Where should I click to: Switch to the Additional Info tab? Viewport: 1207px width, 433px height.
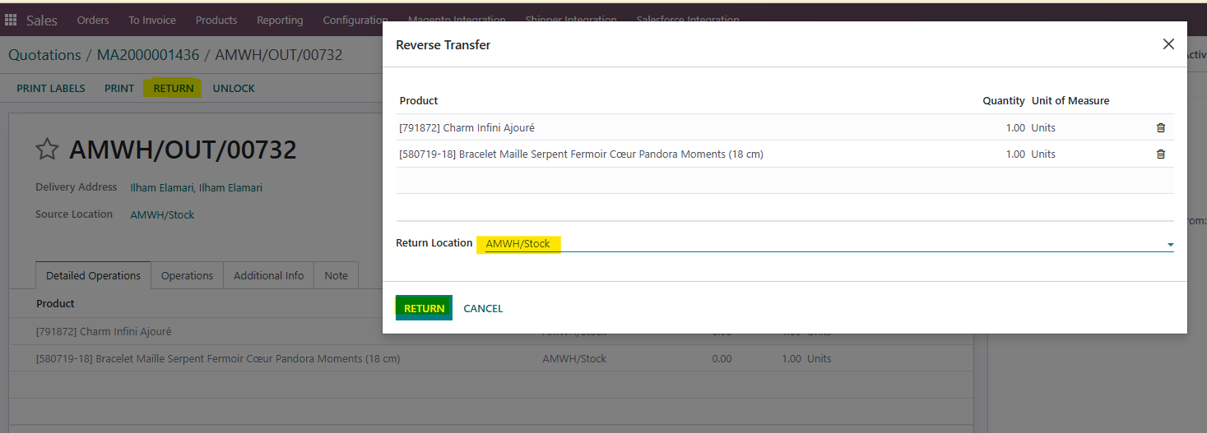(x=269, y=275)
